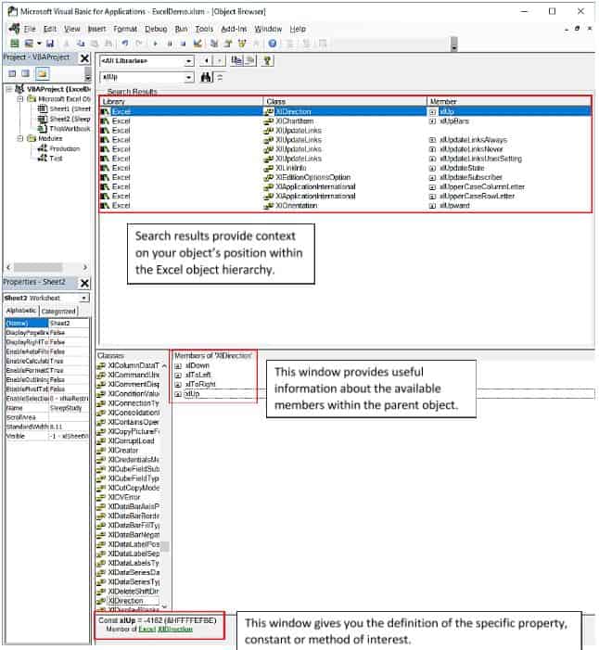Open the search text xlUp dropdown

click(188, 78)
